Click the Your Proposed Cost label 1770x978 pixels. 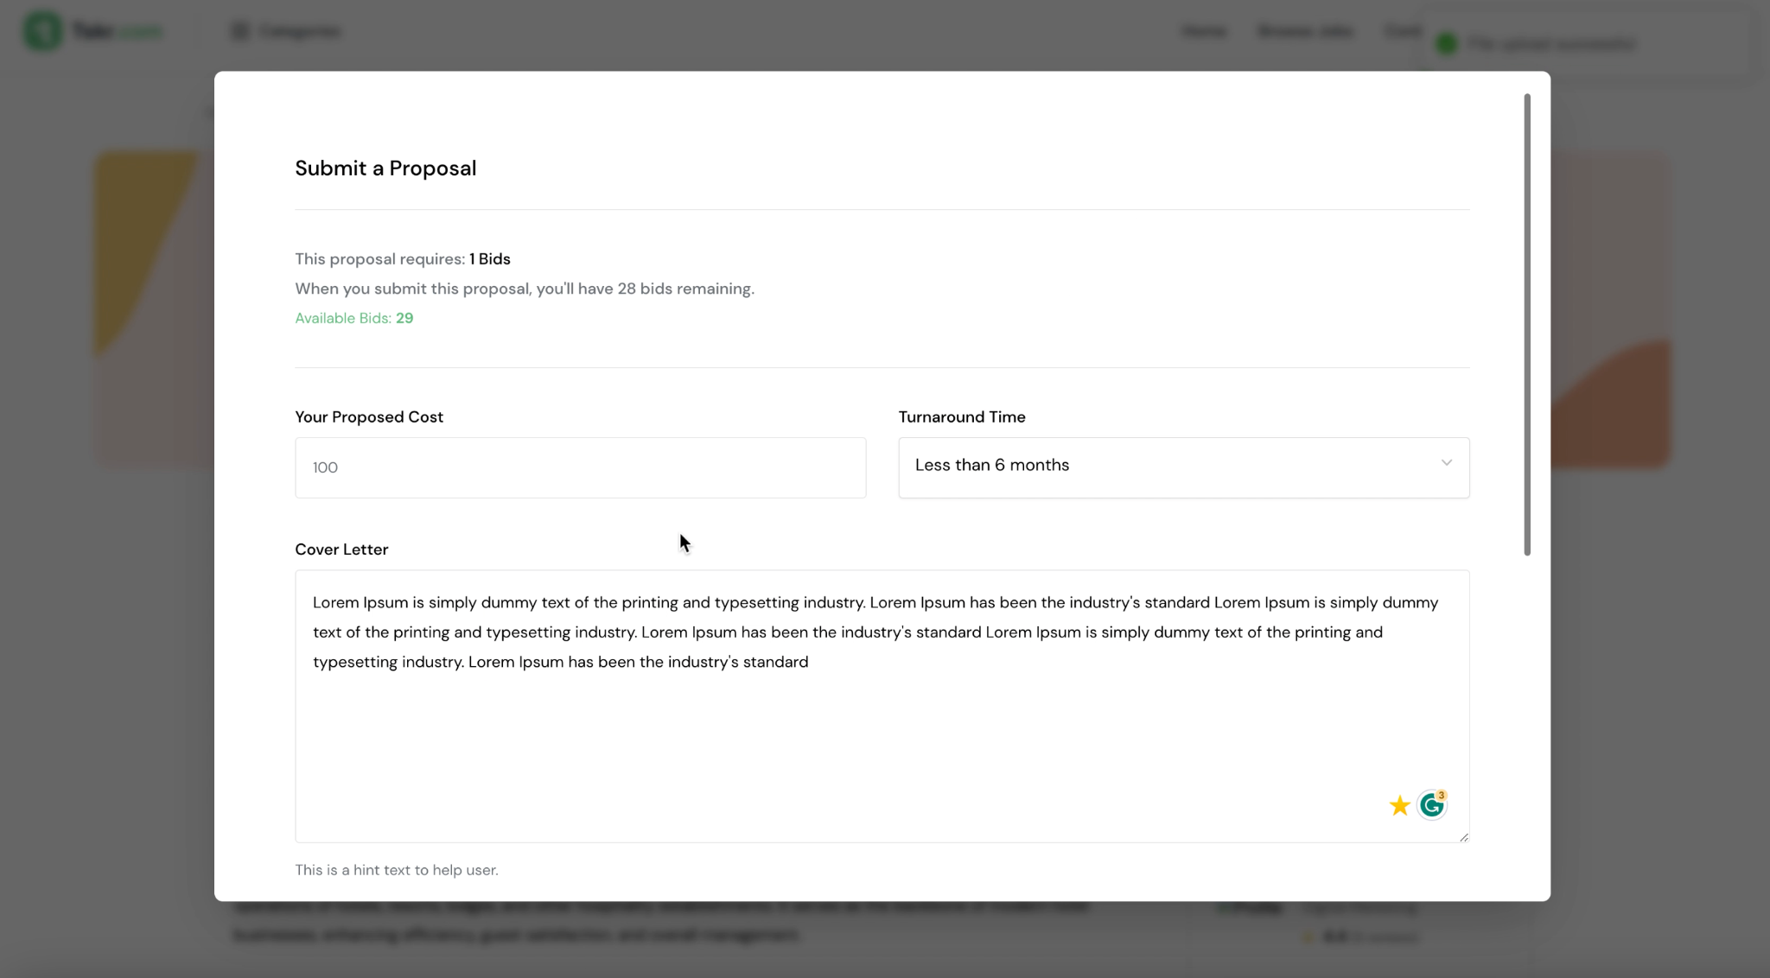pos(369,416)
